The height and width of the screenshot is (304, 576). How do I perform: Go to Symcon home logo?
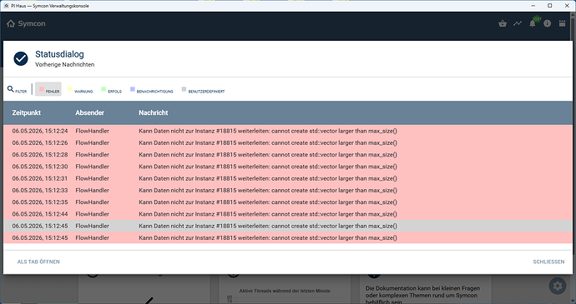(x=26, y=24)
